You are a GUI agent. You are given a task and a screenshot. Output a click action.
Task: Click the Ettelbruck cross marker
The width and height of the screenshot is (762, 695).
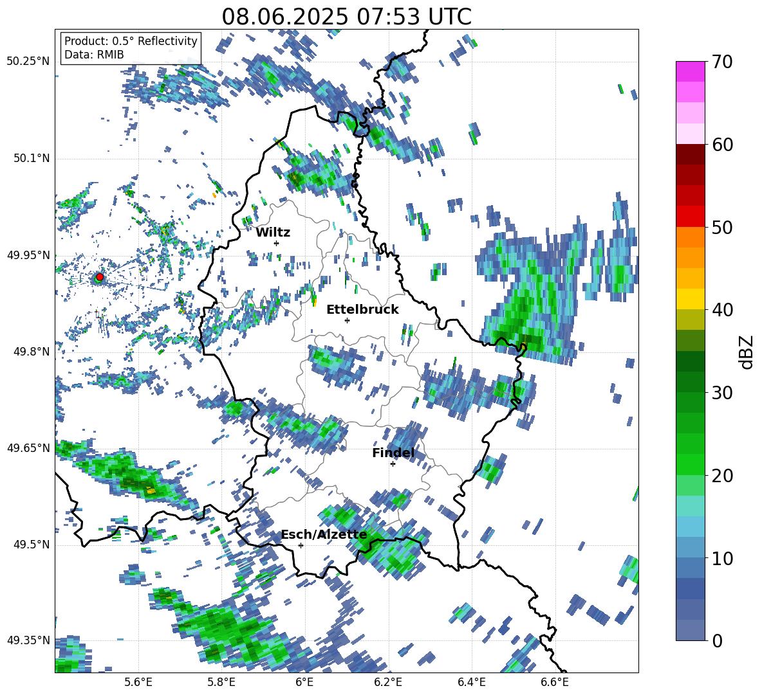click(x=347, y=320)
